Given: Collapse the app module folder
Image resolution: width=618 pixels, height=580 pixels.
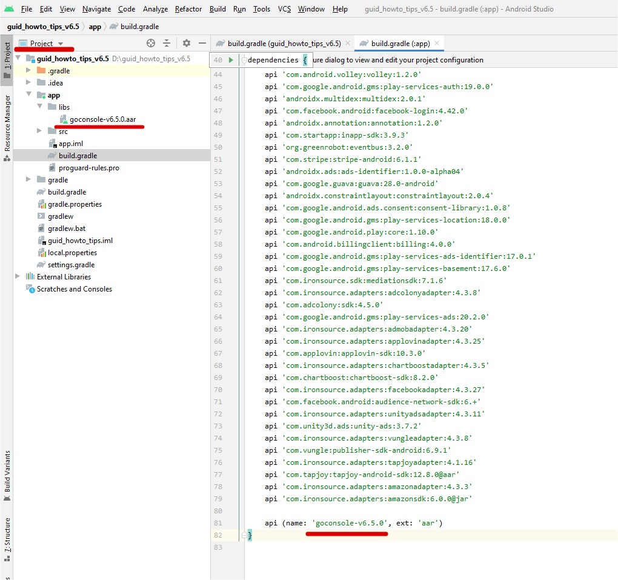Looking at the screenshot, I should [x=28, y=95].
